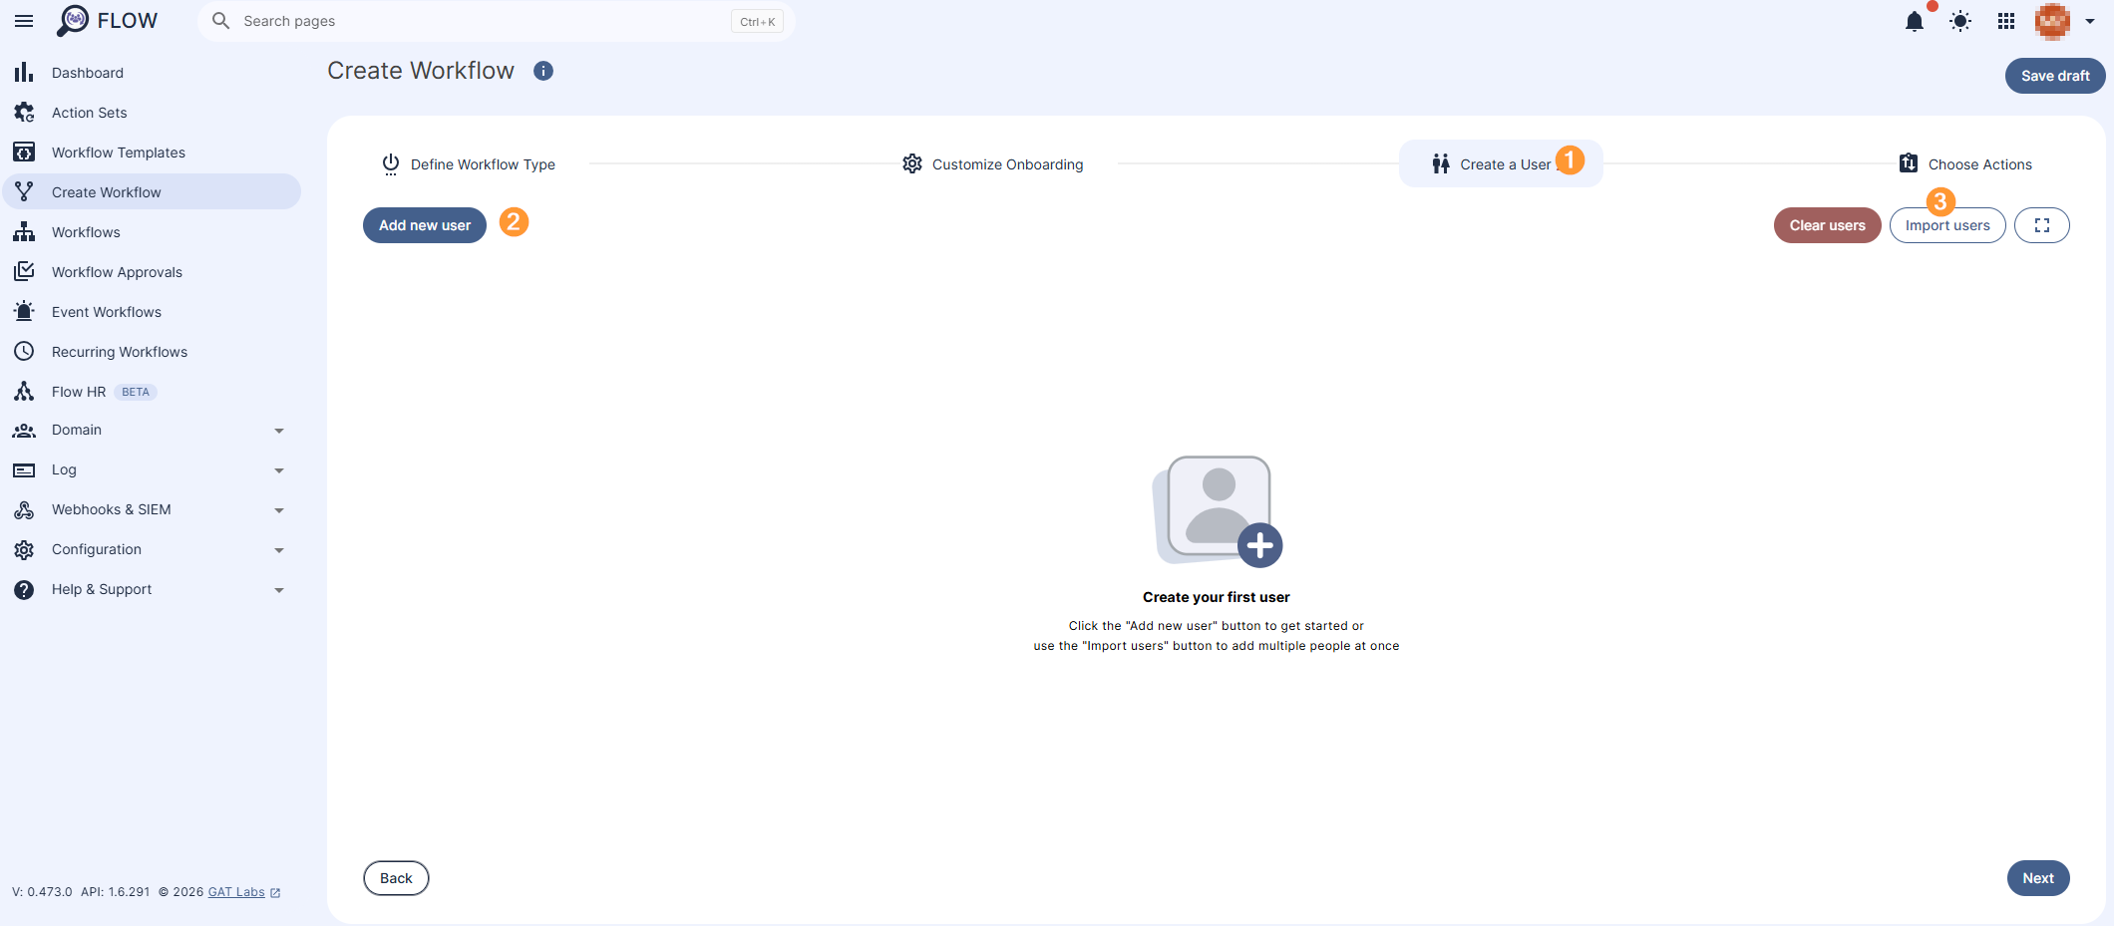Image resolution: width=2114 pixels, height=926 pixels.
Task: Click the Back button
Action: click(396, 878)
